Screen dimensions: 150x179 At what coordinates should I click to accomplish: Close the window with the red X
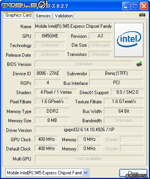click(144, 6)
